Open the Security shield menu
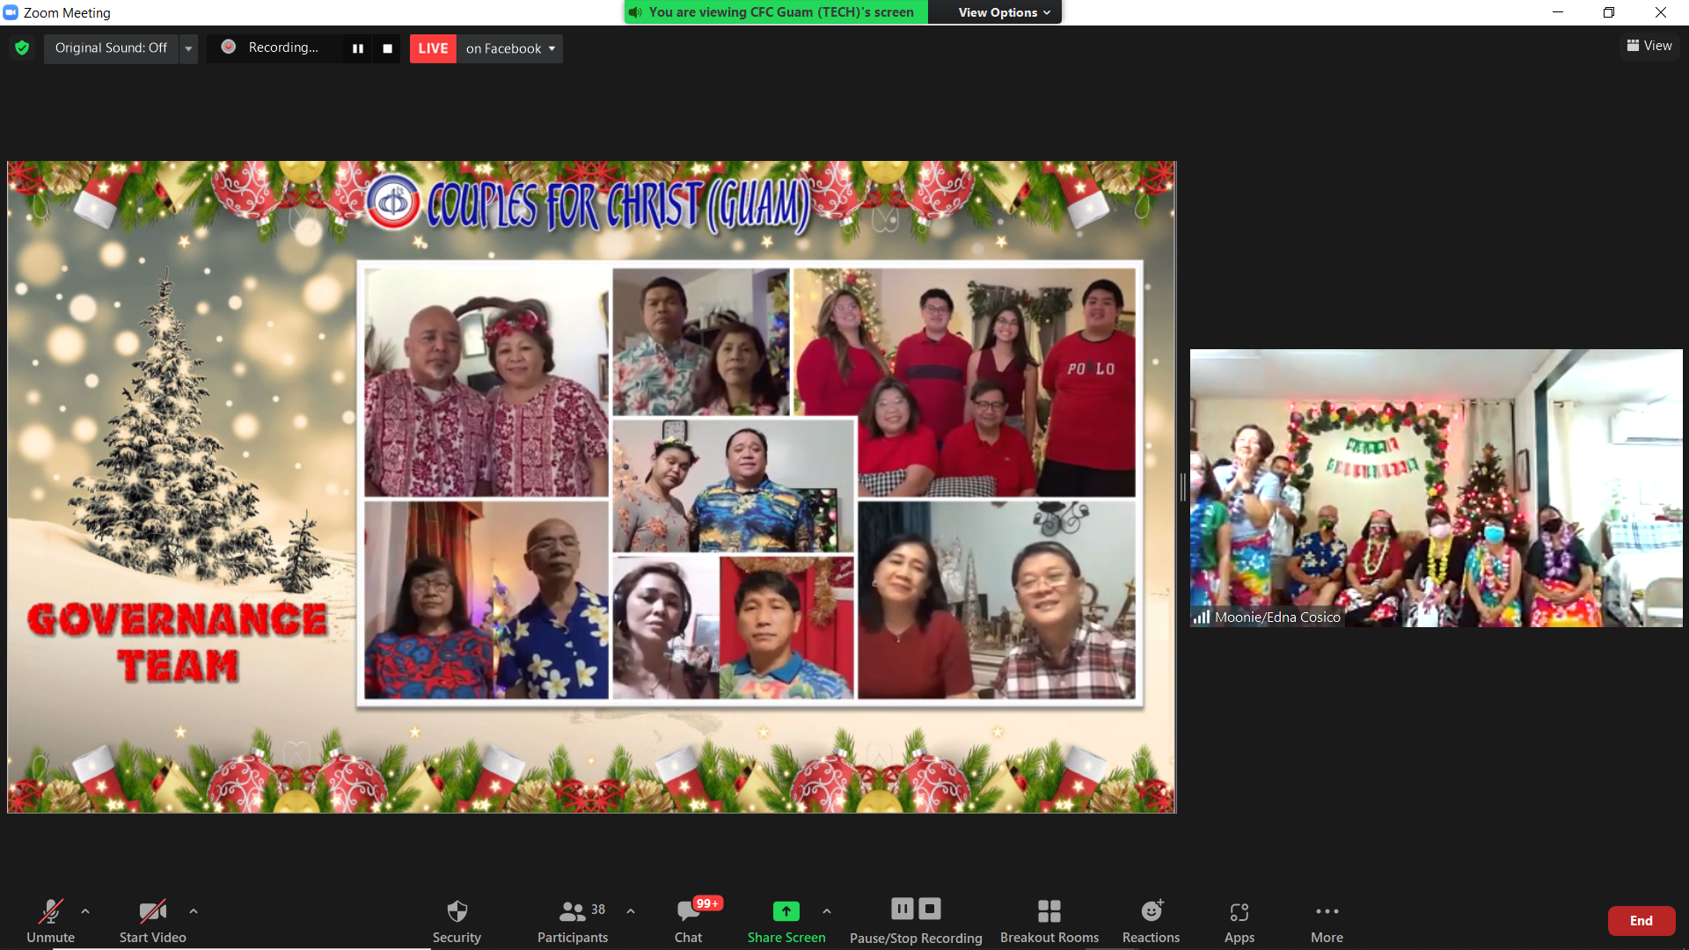Image resolution: width=1689 pixels, height=950 pixels. click(457, 921)
